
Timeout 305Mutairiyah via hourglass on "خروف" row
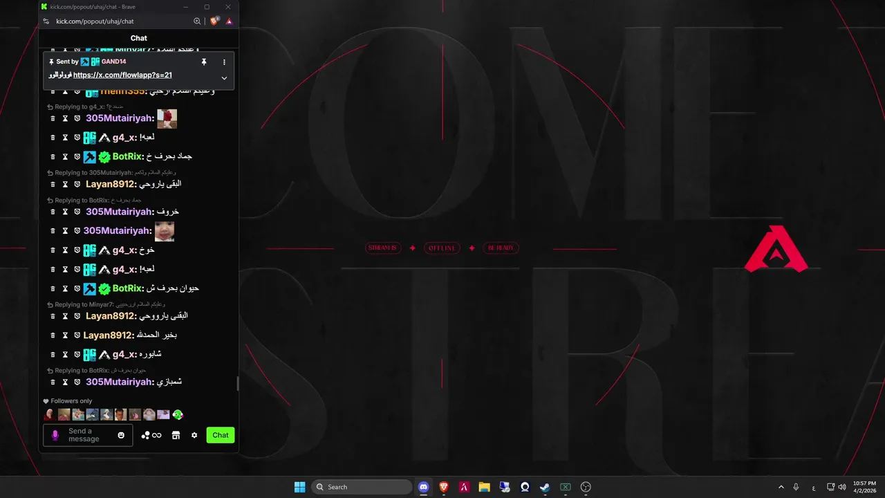click(65, 212)
